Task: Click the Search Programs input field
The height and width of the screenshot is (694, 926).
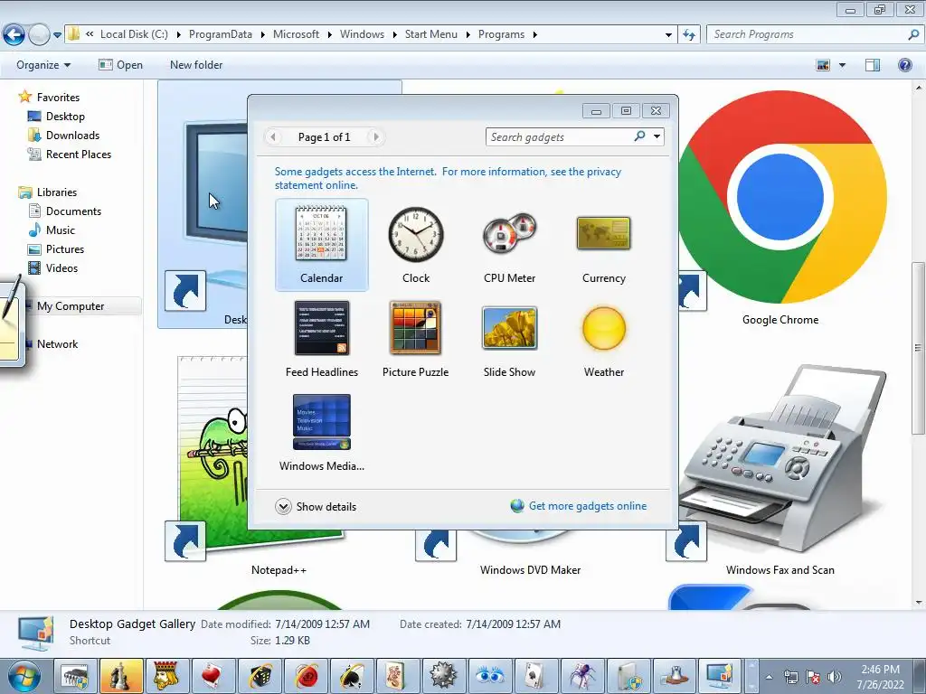Action: click(x=808, y=34)
